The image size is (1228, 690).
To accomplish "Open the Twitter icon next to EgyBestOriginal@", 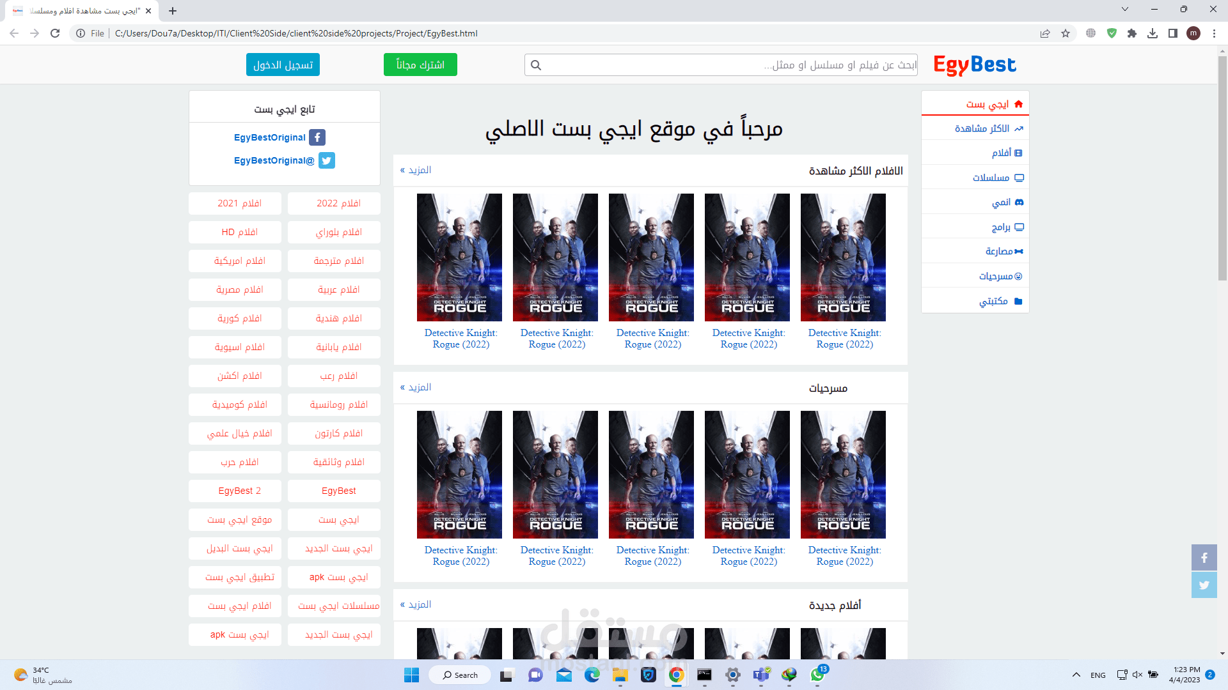I will pos(327,160).
